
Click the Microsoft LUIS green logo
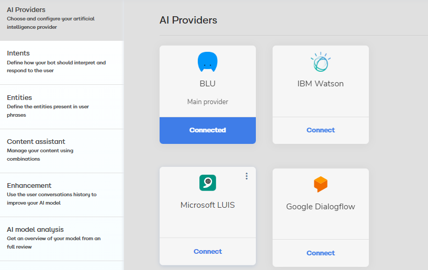click(208, 183)
